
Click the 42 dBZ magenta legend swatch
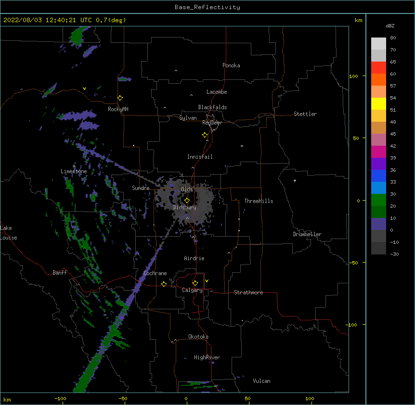378,152
